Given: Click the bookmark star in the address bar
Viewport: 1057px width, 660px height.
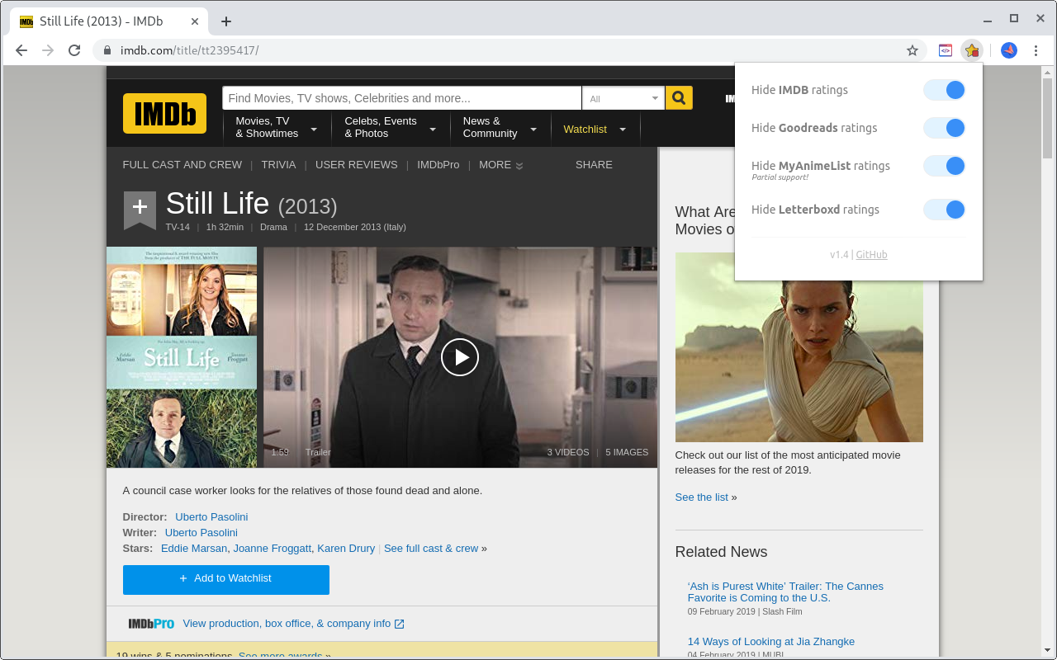Looking at the screenshot, I should [x=912, y=50].
